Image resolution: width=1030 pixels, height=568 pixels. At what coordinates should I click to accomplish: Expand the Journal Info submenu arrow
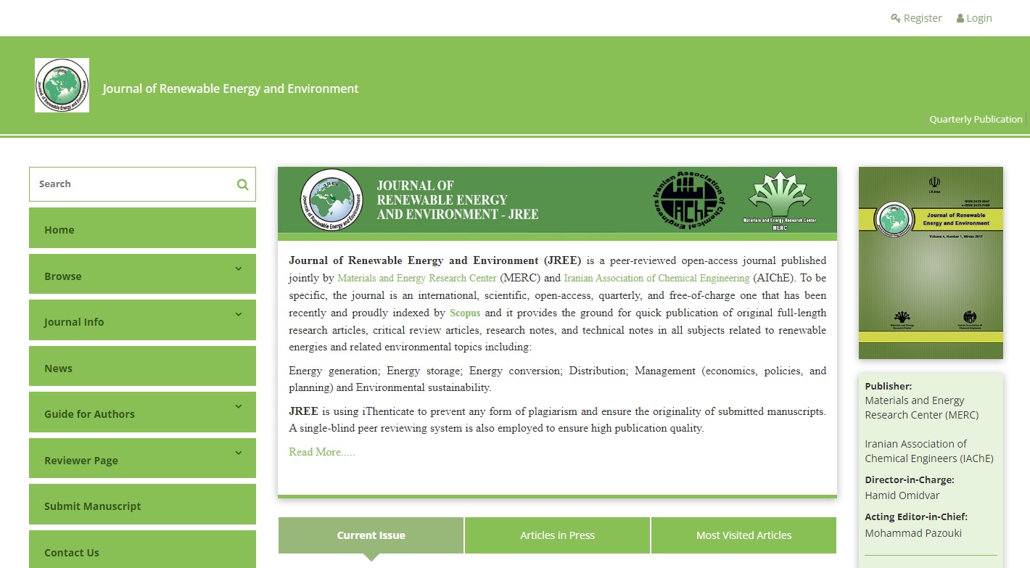pyautogui.click(x=238, y=315)
